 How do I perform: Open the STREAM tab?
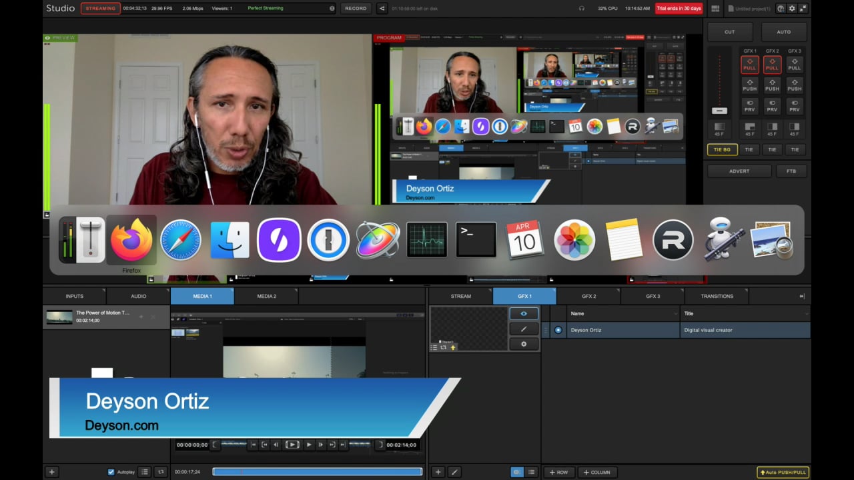pos(461,296)
